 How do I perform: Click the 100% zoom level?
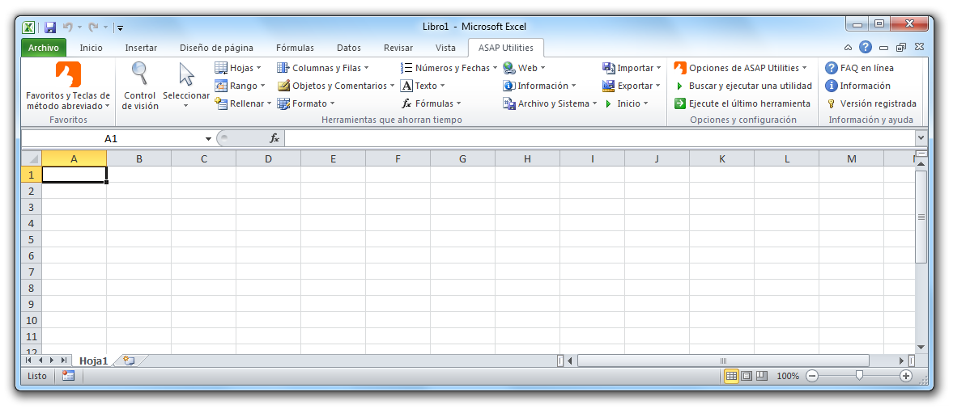788,376
